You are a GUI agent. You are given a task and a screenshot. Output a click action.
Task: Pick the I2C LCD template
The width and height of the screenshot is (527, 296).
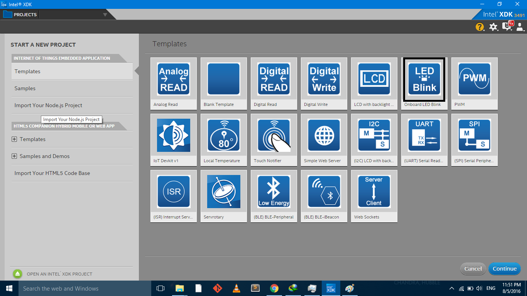pos(374,140)
